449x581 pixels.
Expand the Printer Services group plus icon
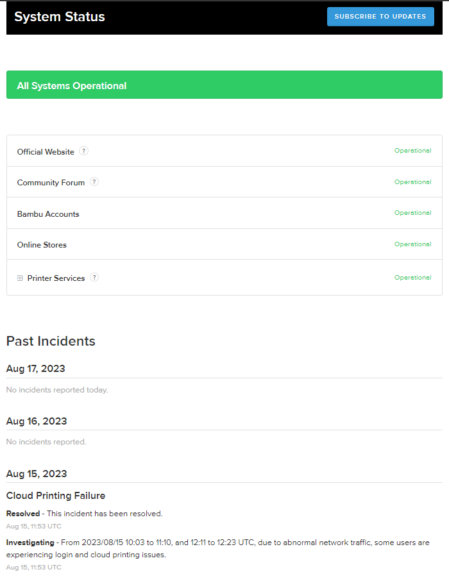[20, 278]
